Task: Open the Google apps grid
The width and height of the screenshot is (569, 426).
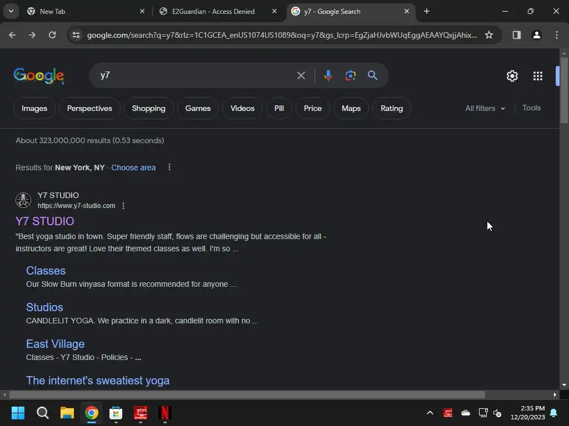Action: (538, 75)
